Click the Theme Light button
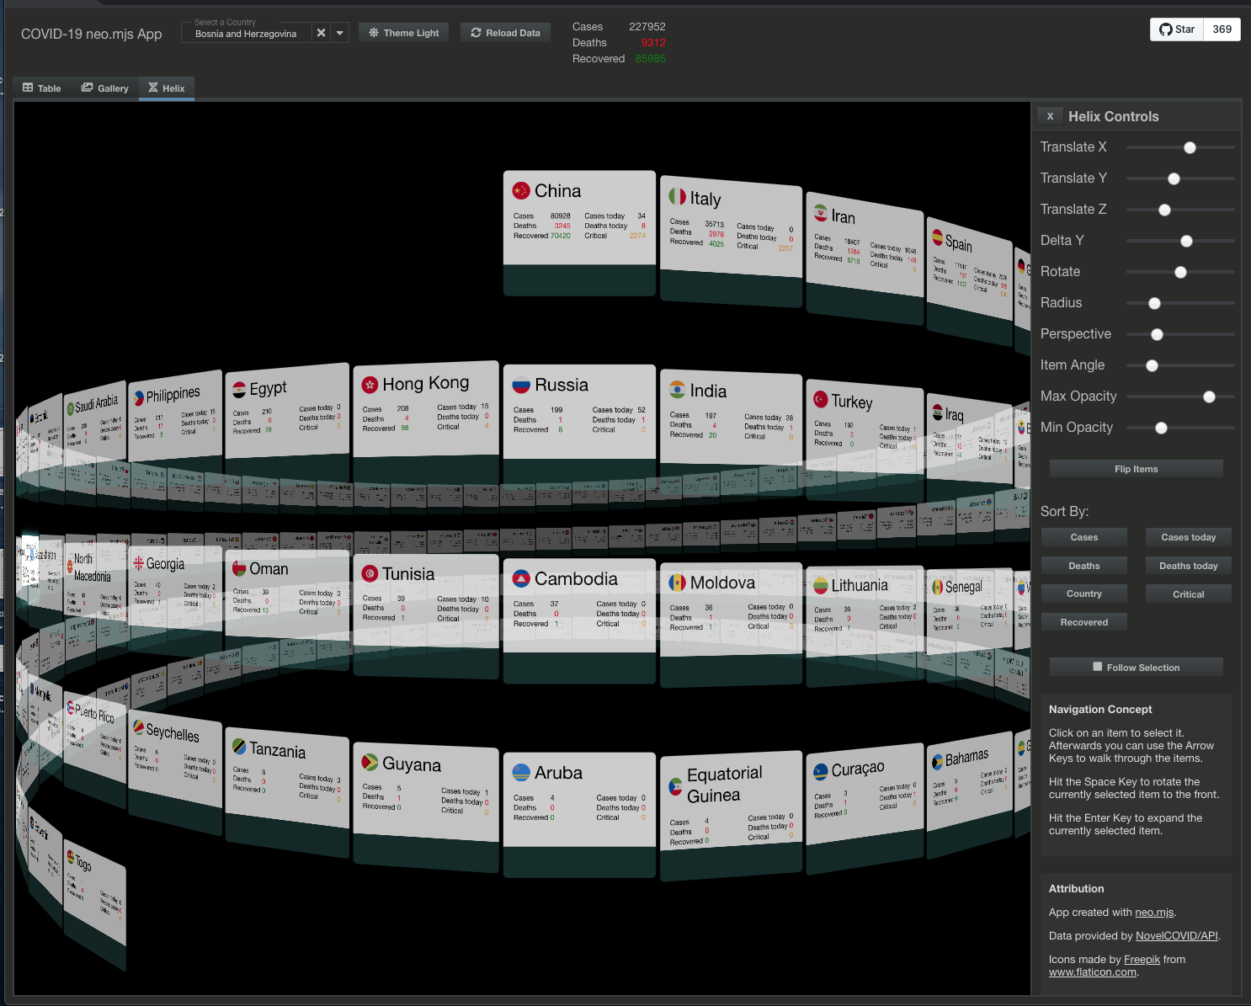This screenshot has height=1006, width=1251. click(404, 33)
